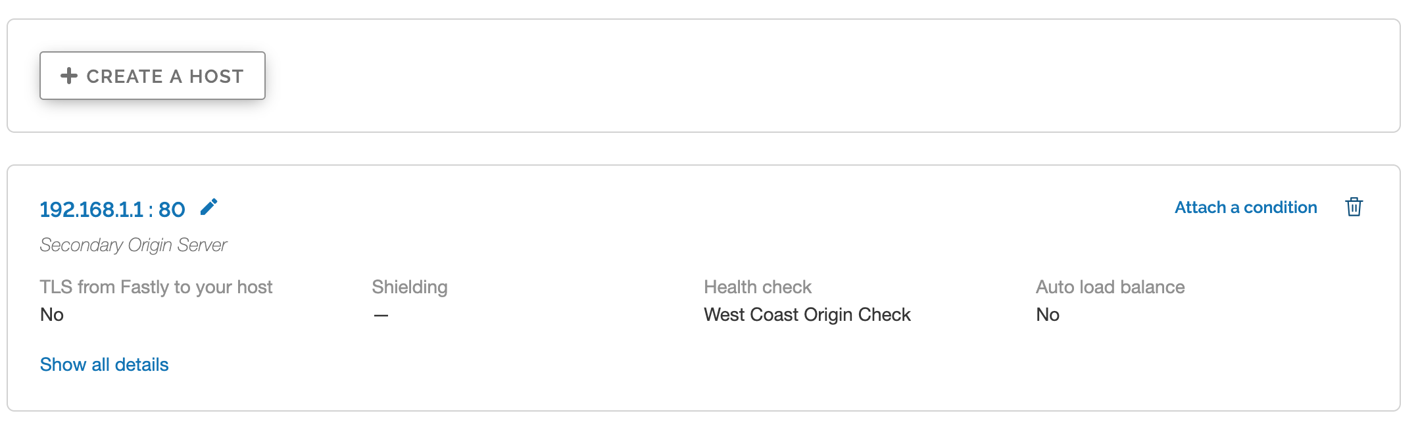Edit host using the pencil icon
Viewport: 1418px width, 430px height.
[208, 207]
